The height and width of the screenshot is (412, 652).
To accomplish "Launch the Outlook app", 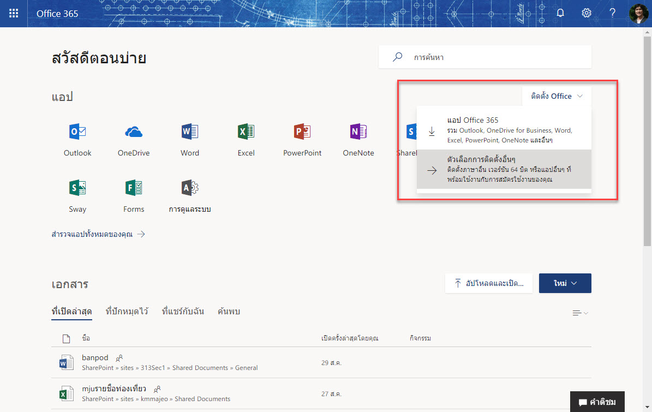I will click(x=77, y=139).
